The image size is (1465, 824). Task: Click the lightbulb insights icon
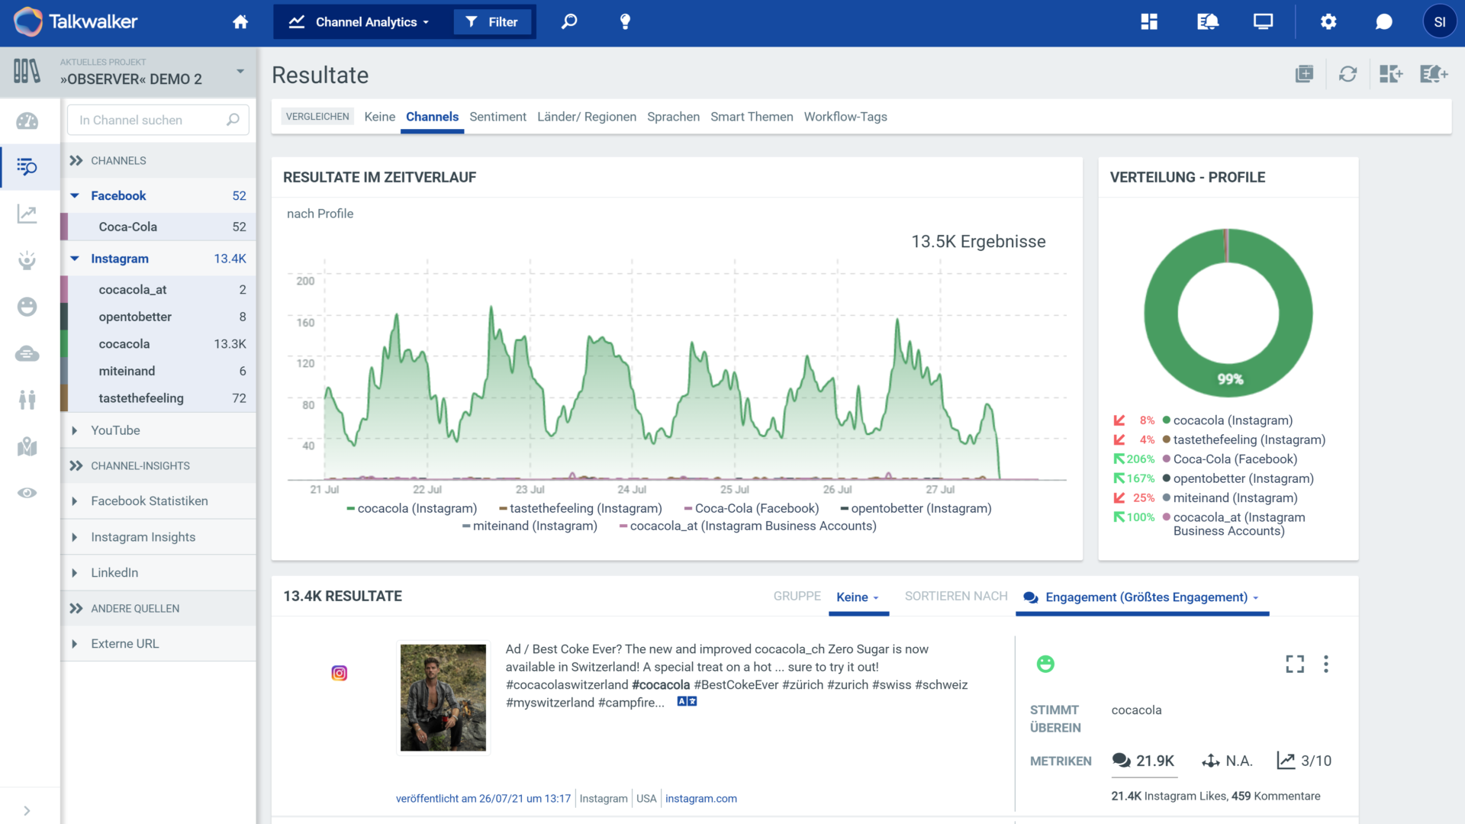coord(625,22)
